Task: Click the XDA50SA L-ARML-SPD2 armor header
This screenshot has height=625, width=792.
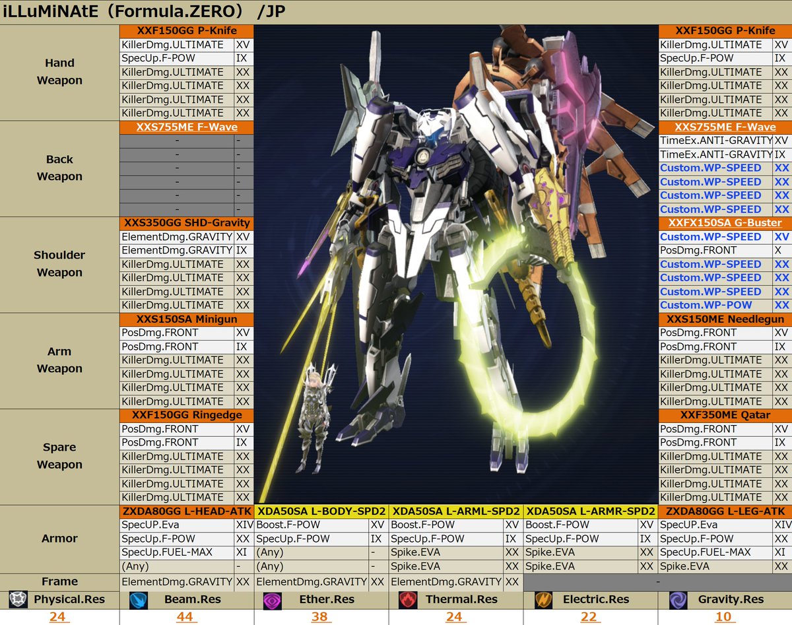Action: click(456, 511)
